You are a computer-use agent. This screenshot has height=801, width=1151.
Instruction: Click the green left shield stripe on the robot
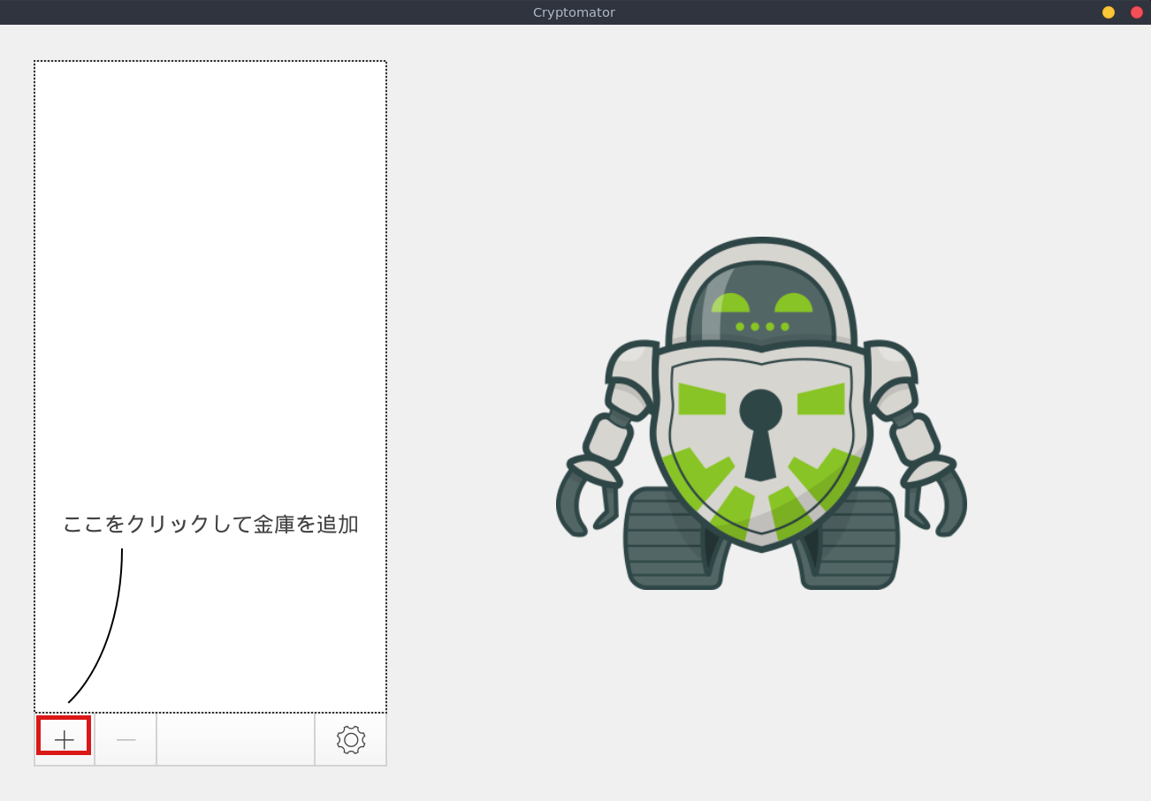702,399
